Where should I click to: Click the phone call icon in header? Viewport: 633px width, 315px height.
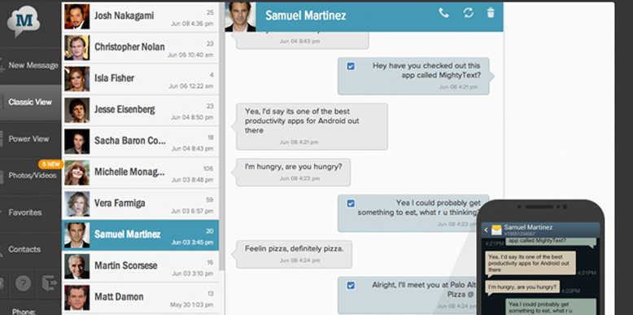click(443, 13)
